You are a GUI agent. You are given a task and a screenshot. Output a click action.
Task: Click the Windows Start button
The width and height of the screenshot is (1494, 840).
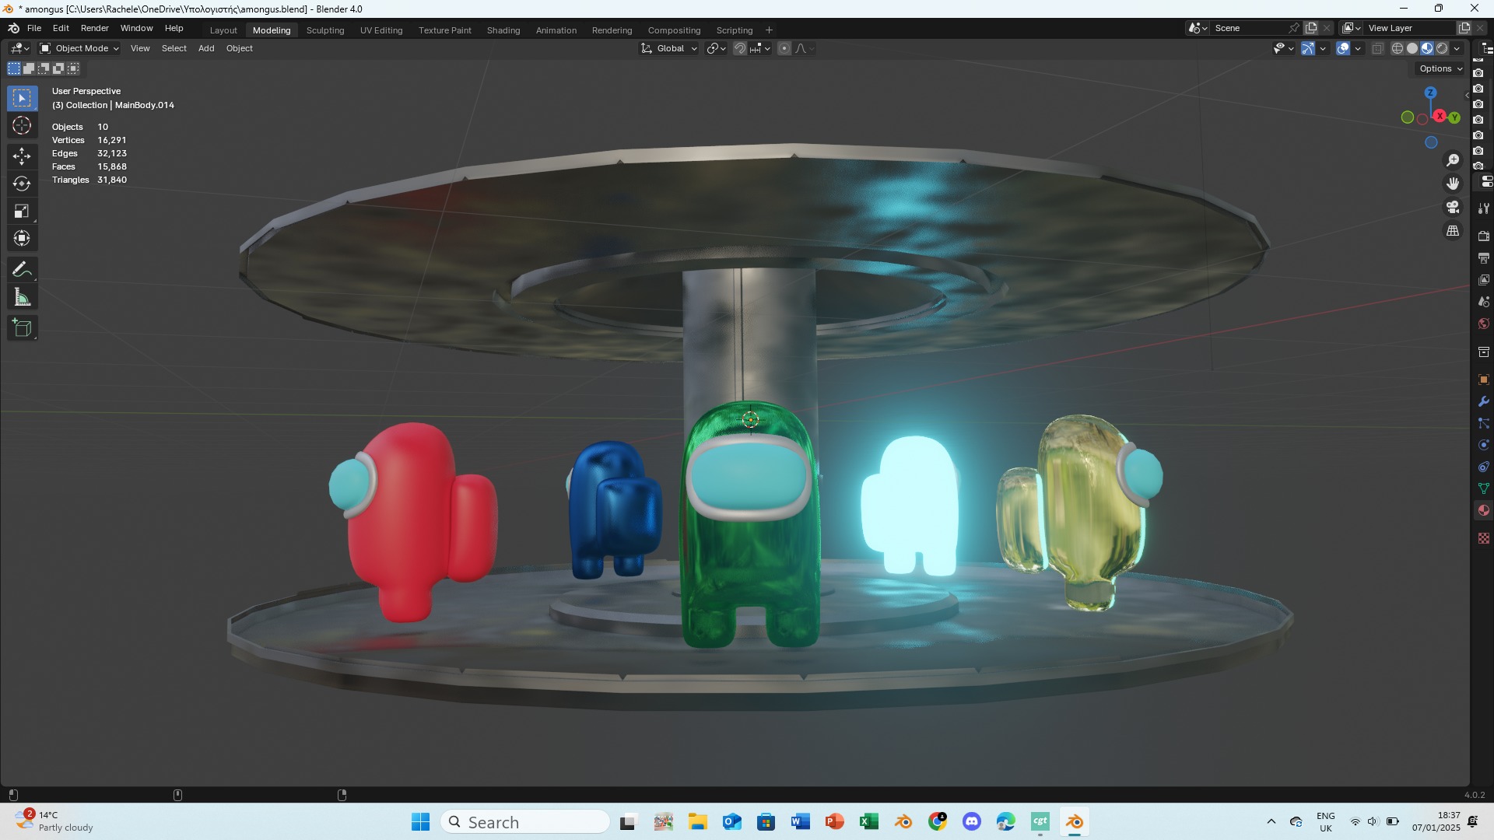(420, 822)
